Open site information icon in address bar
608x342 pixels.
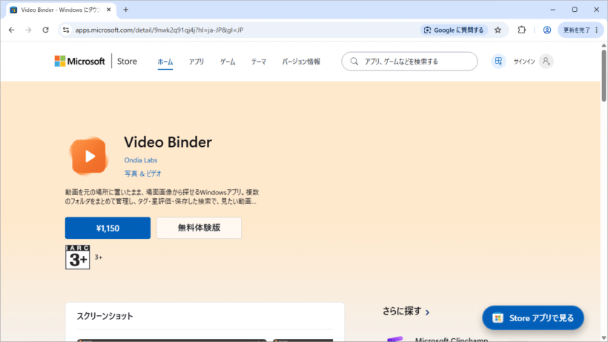(x=66, y=30)
